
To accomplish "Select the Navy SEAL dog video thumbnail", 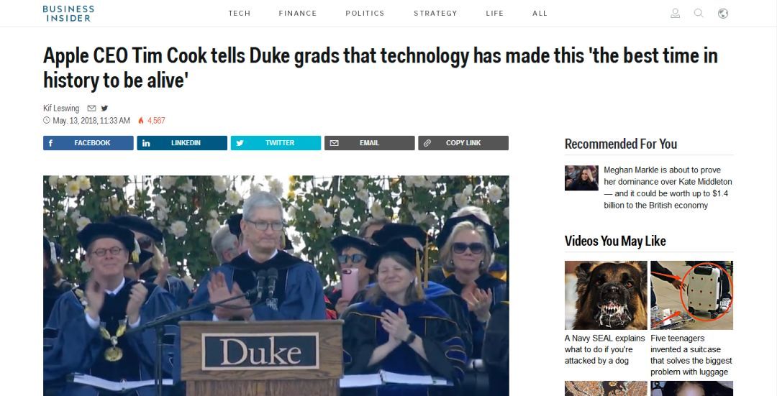I will point(606,295).
